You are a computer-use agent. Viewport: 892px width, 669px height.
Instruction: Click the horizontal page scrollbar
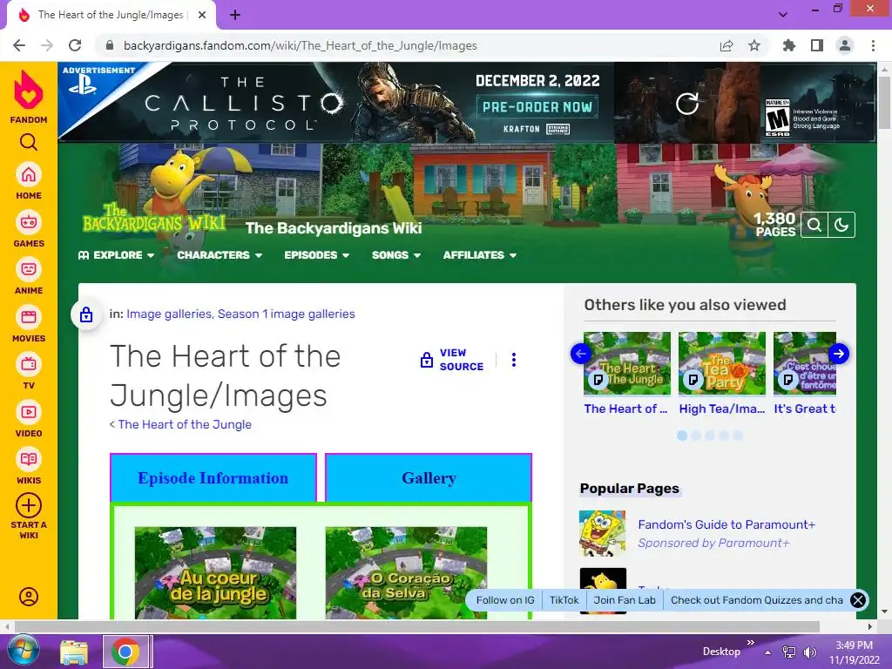pos(416,626)
